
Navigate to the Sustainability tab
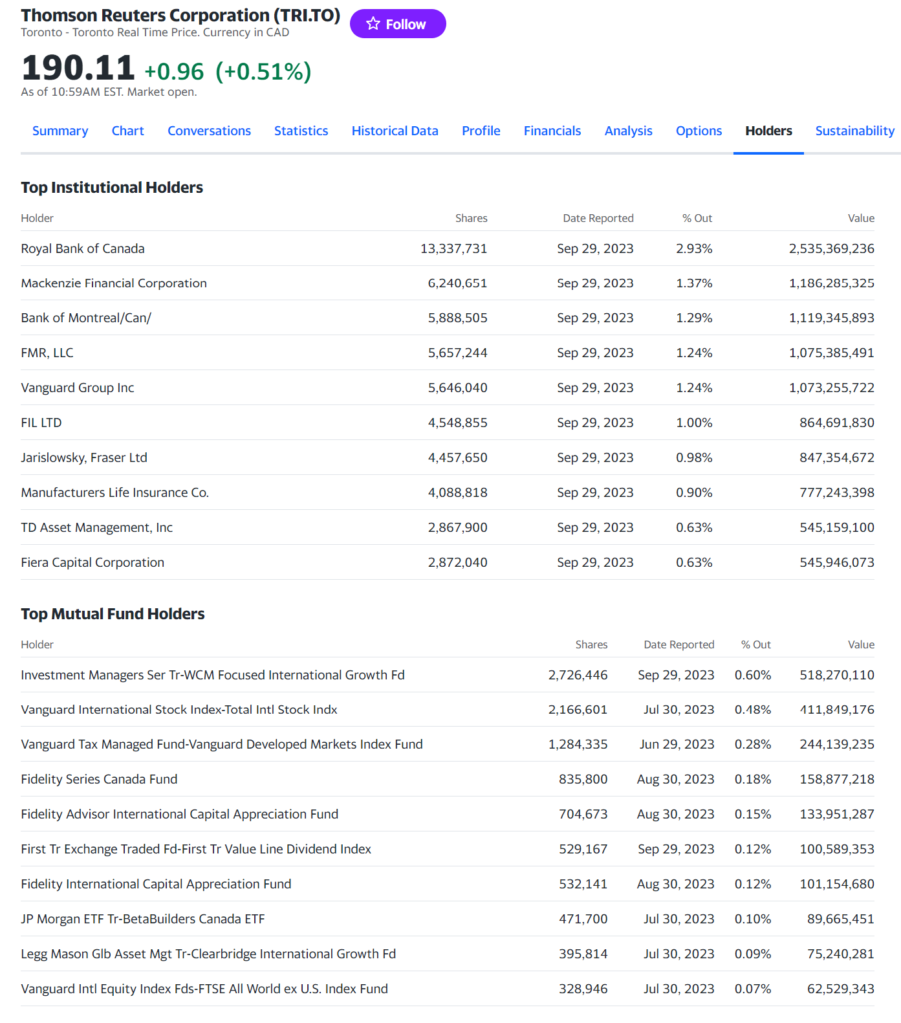click(854, 131)
